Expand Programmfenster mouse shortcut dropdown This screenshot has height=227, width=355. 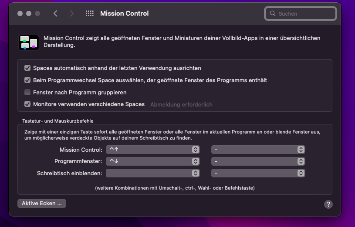coord(258,161)
